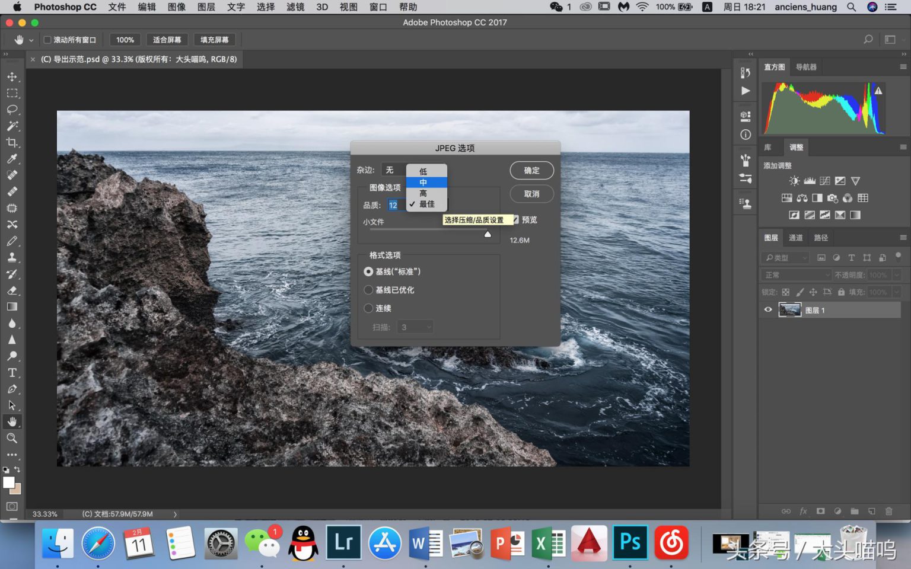Viewport: 911px width, 569px height.
Task: Select the Eyedropper tool
Action: coord(12,159)
